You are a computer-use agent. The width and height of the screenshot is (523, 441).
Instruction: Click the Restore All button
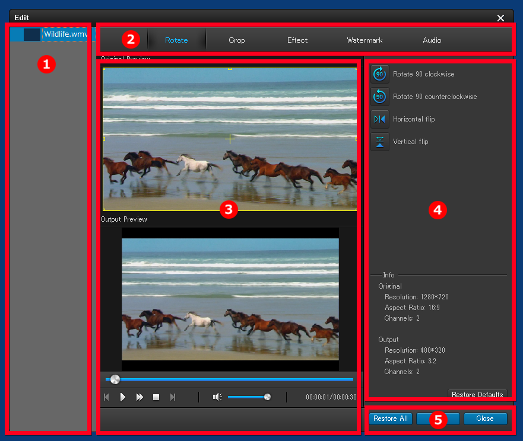390,418
